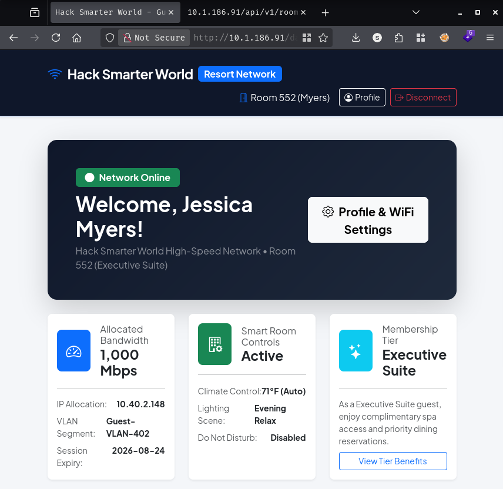The width and height of the screenshot is (503, 489).
Task: Click the circular S extension icon
Action: tap(377, 38)
